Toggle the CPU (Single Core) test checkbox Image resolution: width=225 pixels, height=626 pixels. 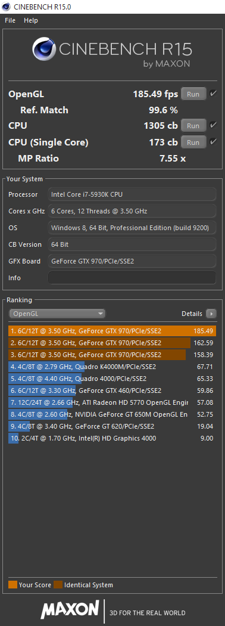coord(214,142)
